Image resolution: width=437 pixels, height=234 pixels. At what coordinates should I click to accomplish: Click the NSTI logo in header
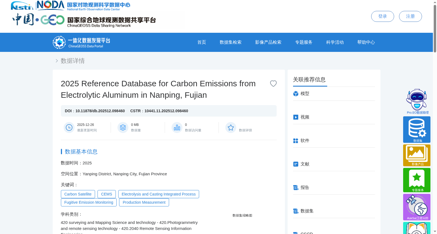(22, 6)
